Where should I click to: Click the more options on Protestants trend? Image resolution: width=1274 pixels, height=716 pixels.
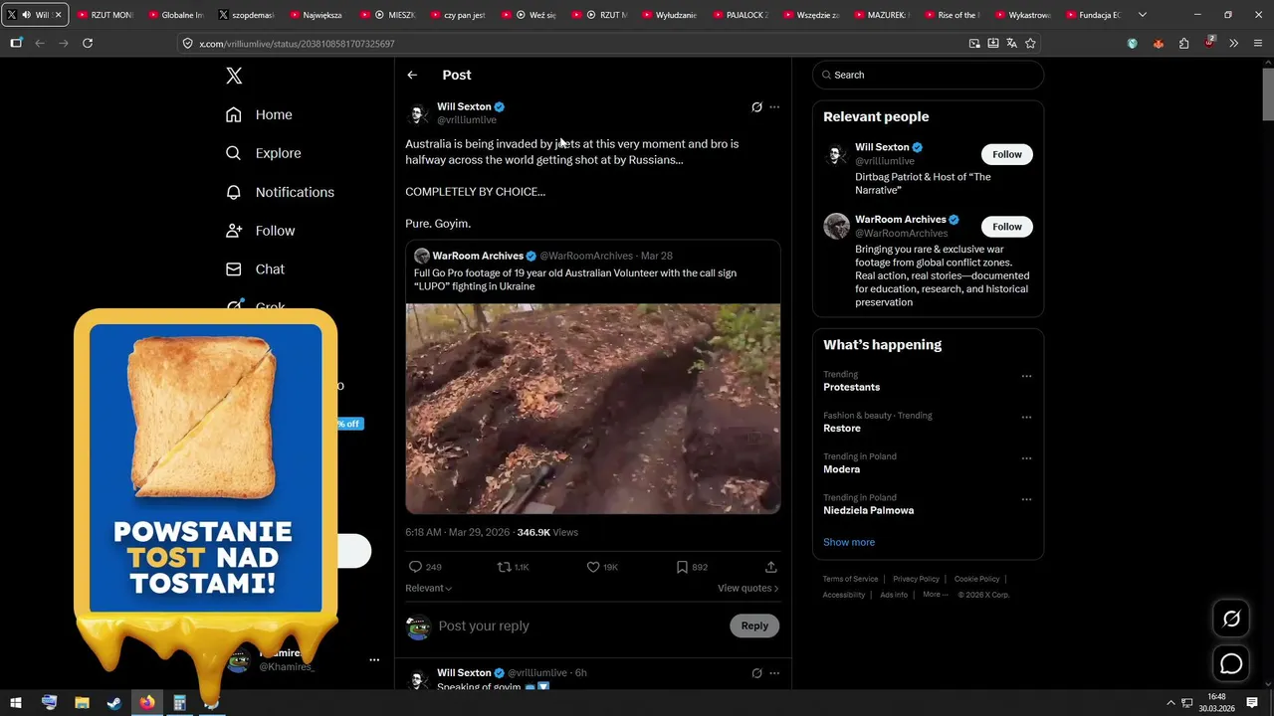(x=1026, y=376)
